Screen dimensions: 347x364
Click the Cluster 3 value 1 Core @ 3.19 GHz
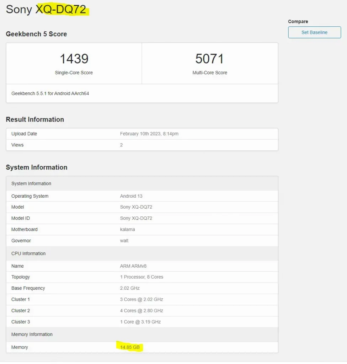click(140, 322)
